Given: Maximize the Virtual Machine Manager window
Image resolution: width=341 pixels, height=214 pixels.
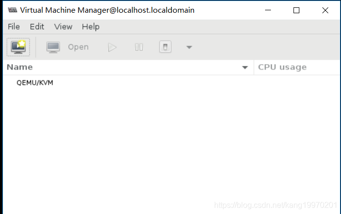Looking at the screenshot, I should (x=296, y=10).
